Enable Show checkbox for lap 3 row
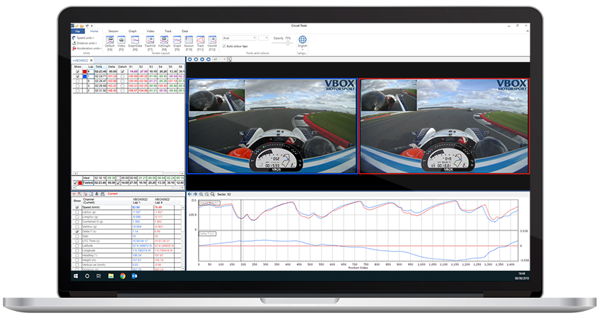Screen dimensions: 601x318 coord(78,86)
